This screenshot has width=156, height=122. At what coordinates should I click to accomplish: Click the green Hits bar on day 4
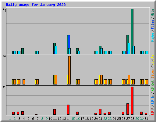[x=23, y=51]
